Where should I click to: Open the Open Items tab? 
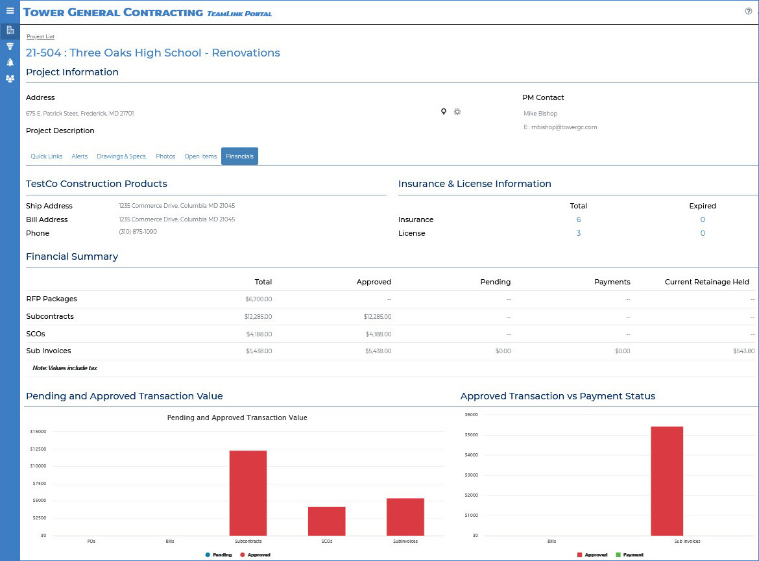[200, 156]
